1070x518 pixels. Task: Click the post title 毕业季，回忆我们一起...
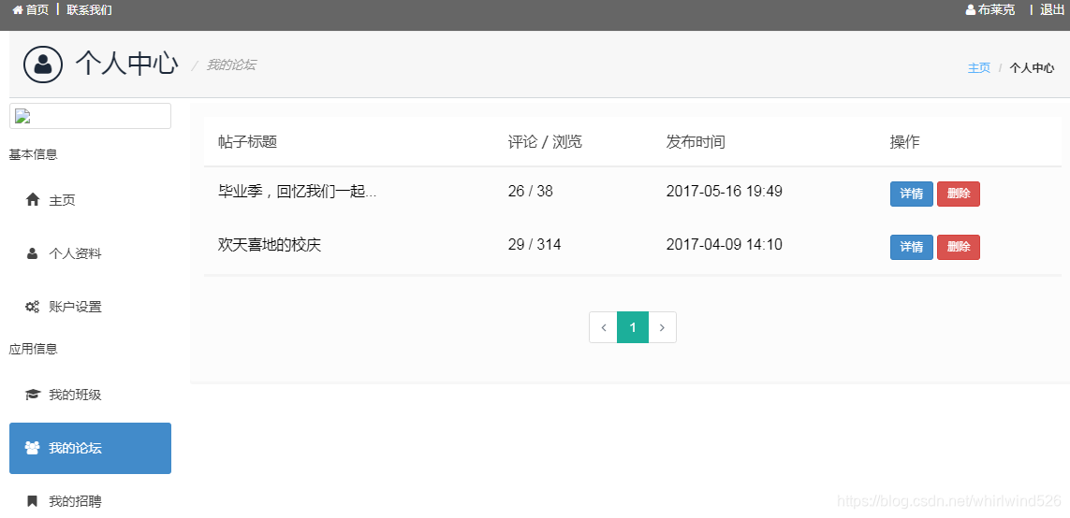tap(298, 192)
